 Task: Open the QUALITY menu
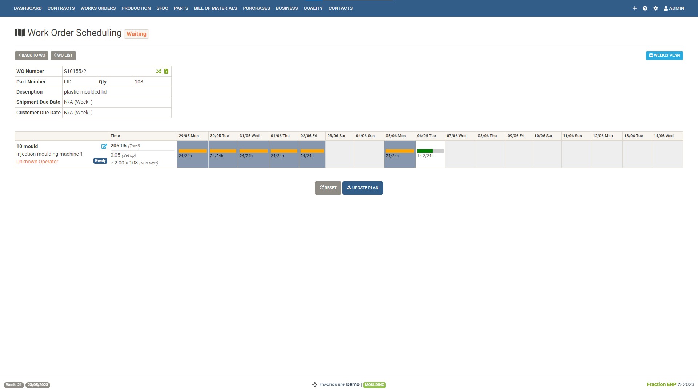point(313,8)
